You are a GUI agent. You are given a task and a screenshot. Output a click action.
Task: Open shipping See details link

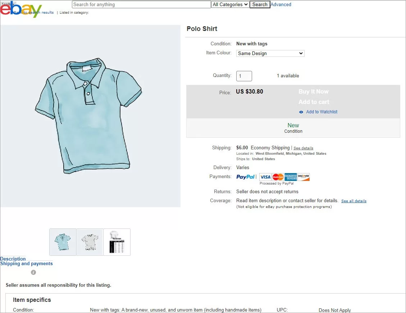pyautogui.click(x=303, y=148)
